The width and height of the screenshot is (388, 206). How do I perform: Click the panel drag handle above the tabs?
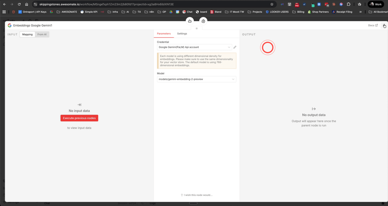(x=197, y=29)
